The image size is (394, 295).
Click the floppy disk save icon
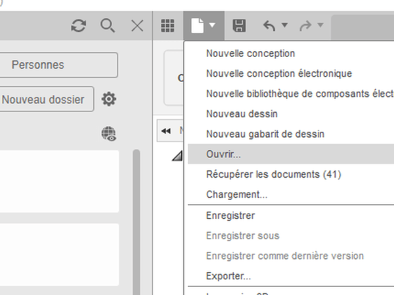point(239,26)
